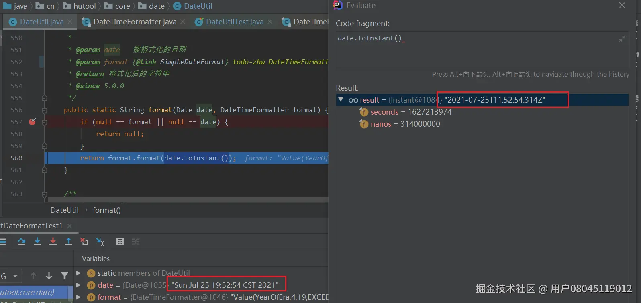Fold the method at line 556
641x303 pixels.
tap(45, 110)
